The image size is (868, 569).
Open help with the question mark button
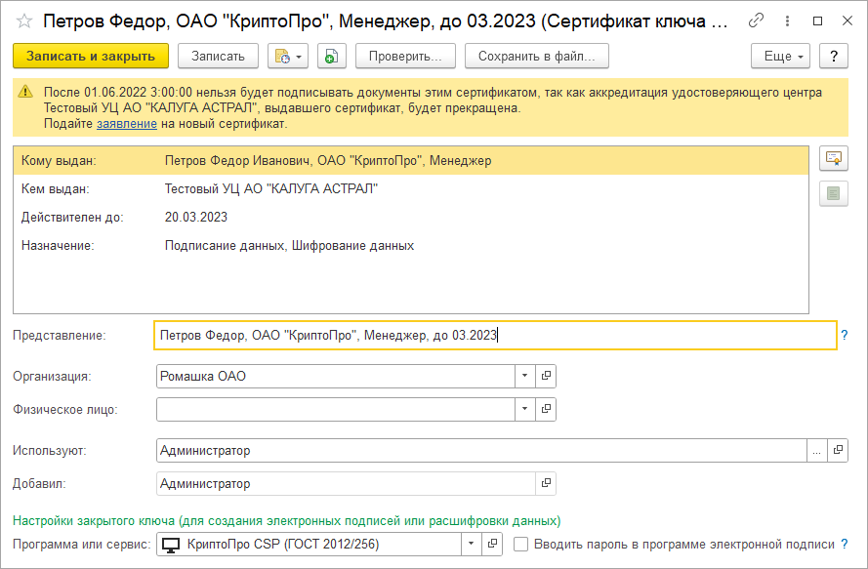point(834,56)
